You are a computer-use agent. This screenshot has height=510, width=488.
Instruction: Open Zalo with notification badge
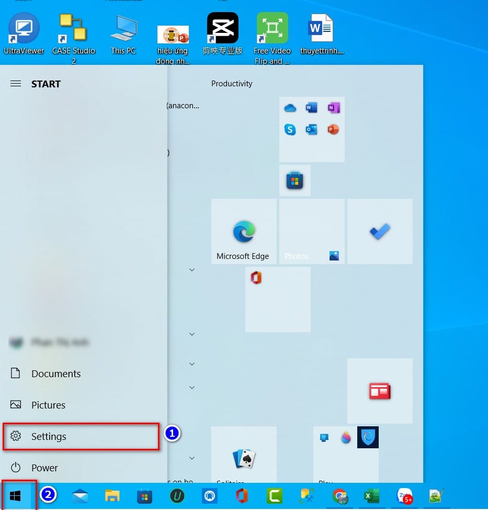coord(404,496)
